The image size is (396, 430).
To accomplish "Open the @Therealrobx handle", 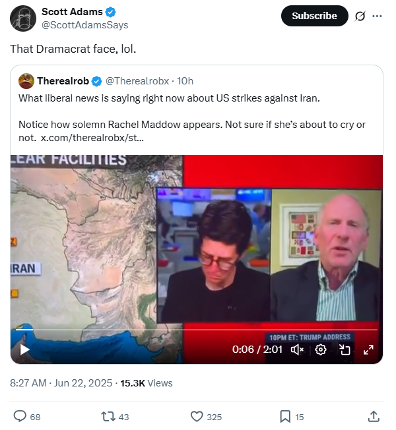I will [137, 81].
